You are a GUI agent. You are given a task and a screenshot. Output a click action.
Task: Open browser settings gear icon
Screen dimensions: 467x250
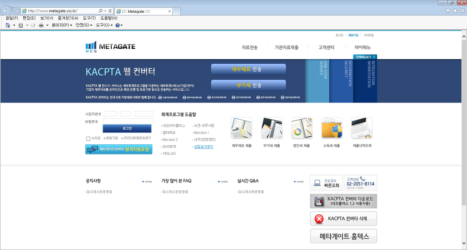tap(462, 11)
